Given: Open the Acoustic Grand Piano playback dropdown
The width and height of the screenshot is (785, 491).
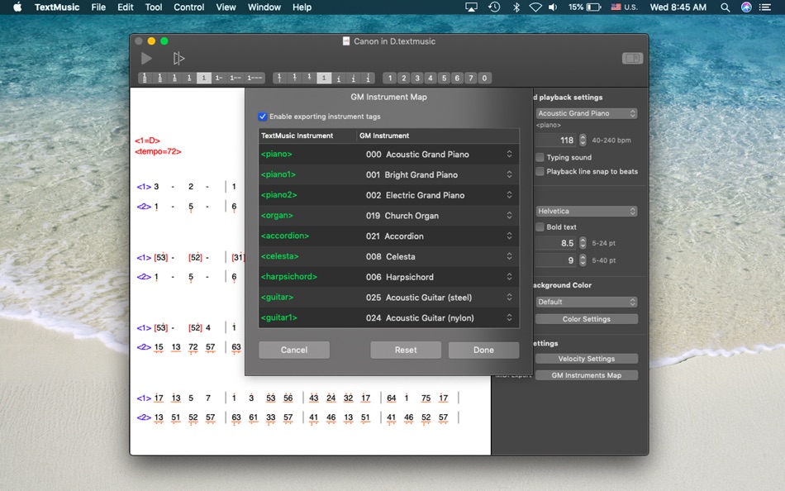Looking at the screenshot, I should tap(586, 113).
